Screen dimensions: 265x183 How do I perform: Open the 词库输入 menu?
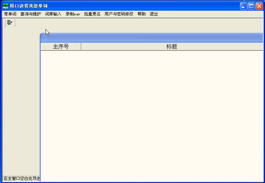(x=53, y=14)
